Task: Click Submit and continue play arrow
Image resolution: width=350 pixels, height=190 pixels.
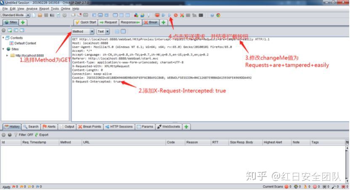Action: 170,15
